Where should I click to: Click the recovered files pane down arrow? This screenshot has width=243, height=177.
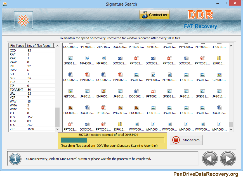tap(231, 129)
